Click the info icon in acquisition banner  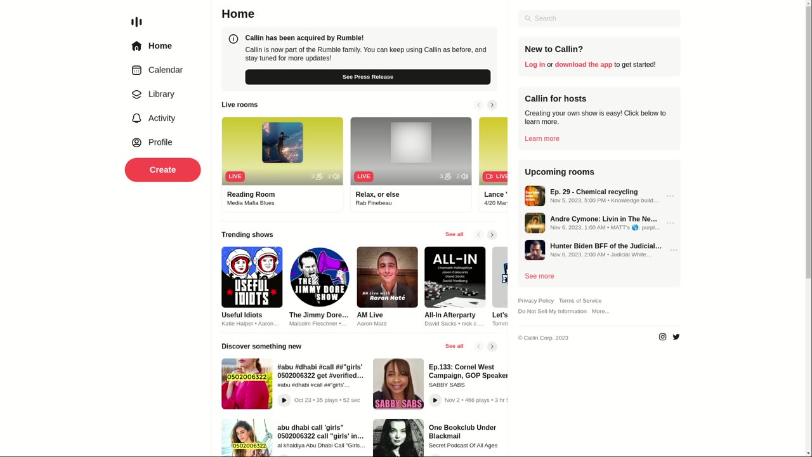point(233,39)
